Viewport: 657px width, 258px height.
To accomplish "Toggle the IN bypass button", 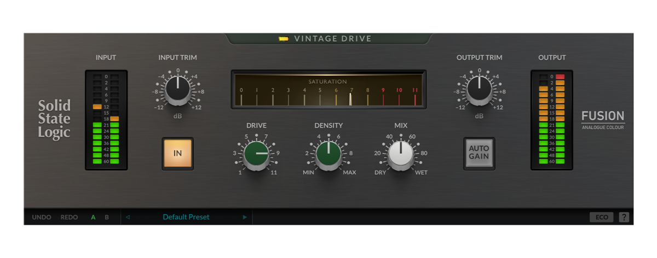I will pyautogui.click(x=177, y=153).
